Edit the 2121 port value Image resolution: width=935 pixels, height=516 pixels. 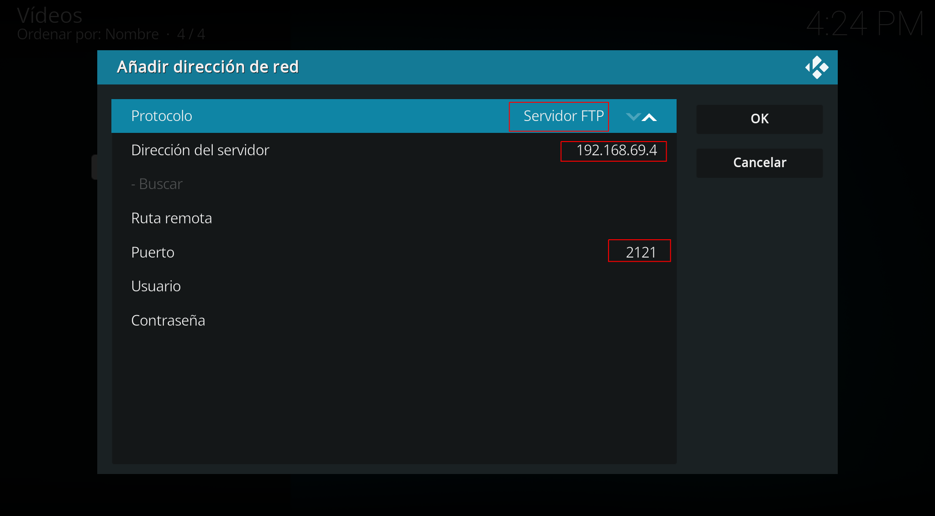(x=641, y=252)
